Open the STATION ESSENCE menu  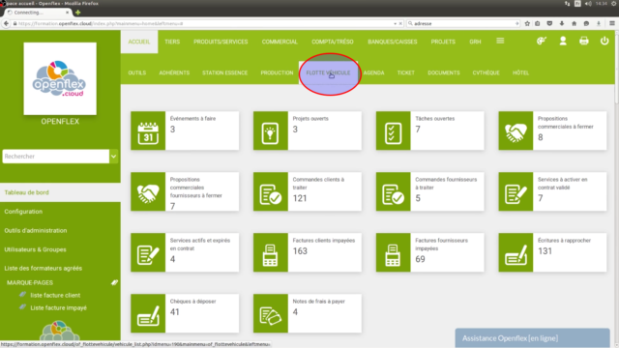225,73
